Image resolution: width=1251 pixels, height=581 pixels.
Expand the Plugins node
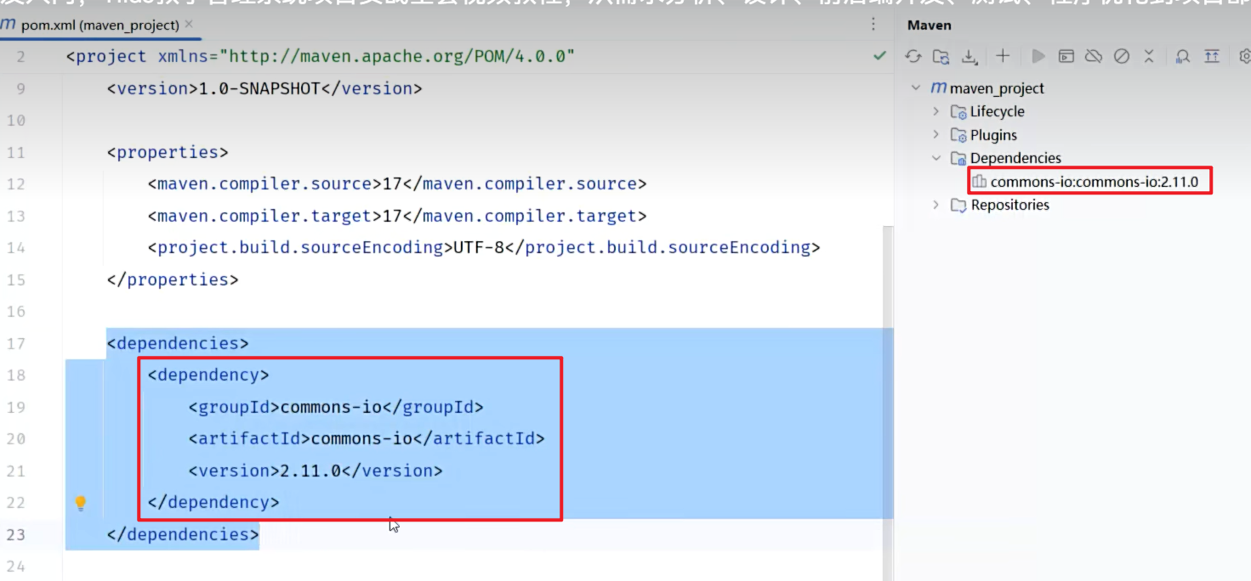pyautogui.click(x=936, y=134)
